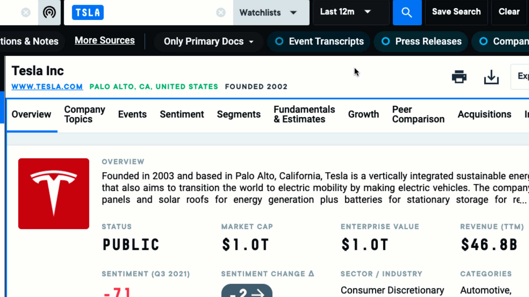Open More Sources link

105,40
